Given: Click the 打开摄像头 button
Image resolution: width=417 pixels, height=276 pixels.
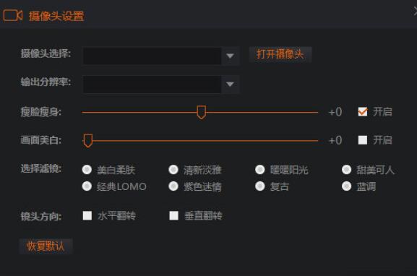Looking at the screenshot, I should (x=280, y=54).
